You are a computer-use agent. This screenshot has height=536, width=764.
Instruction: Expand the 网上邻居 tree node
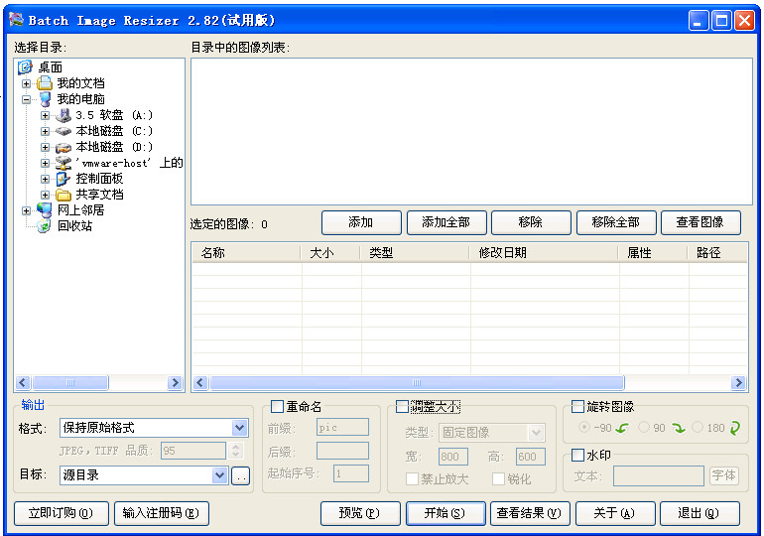coord(27,211)
